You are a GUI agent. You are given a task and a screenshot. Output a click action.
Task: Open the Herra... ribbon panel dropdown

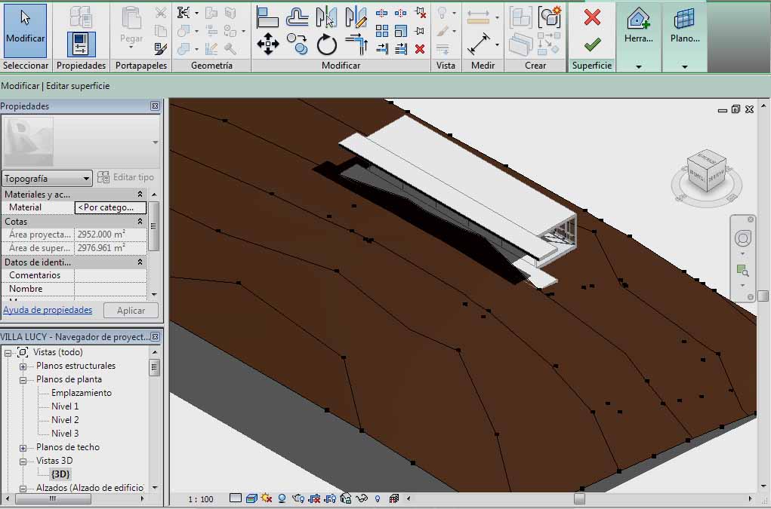click(x=638, y=67)
